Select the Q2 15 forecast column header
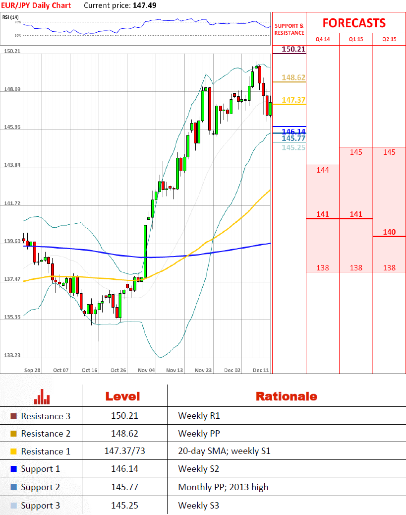 coord(389,39)
